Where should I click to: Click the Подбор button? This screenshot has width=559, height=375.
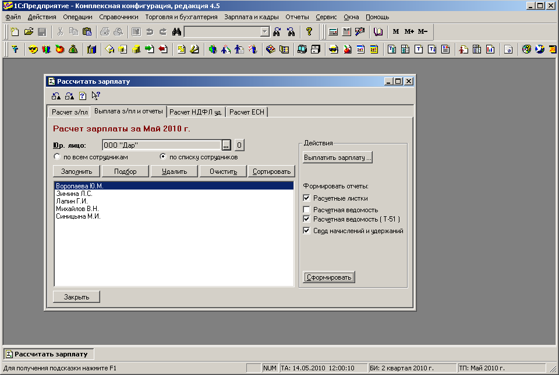(126, 172)
